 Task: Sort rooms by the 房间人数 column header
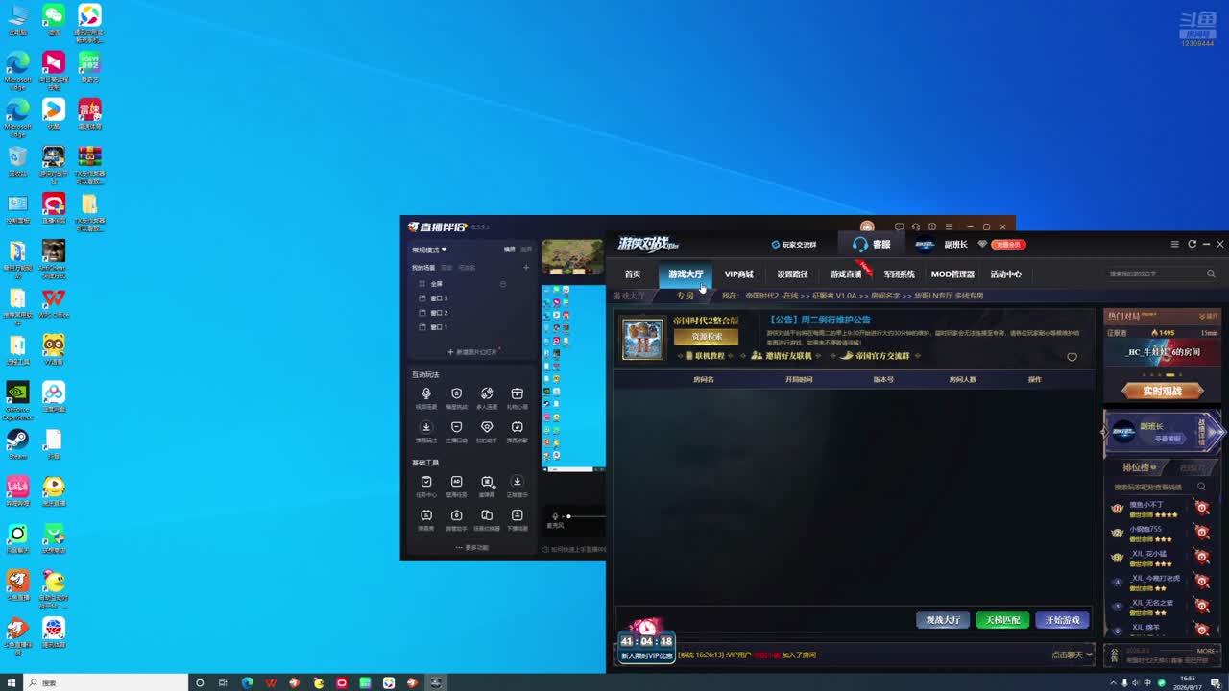pyautogui.click(x=962, y=379)
